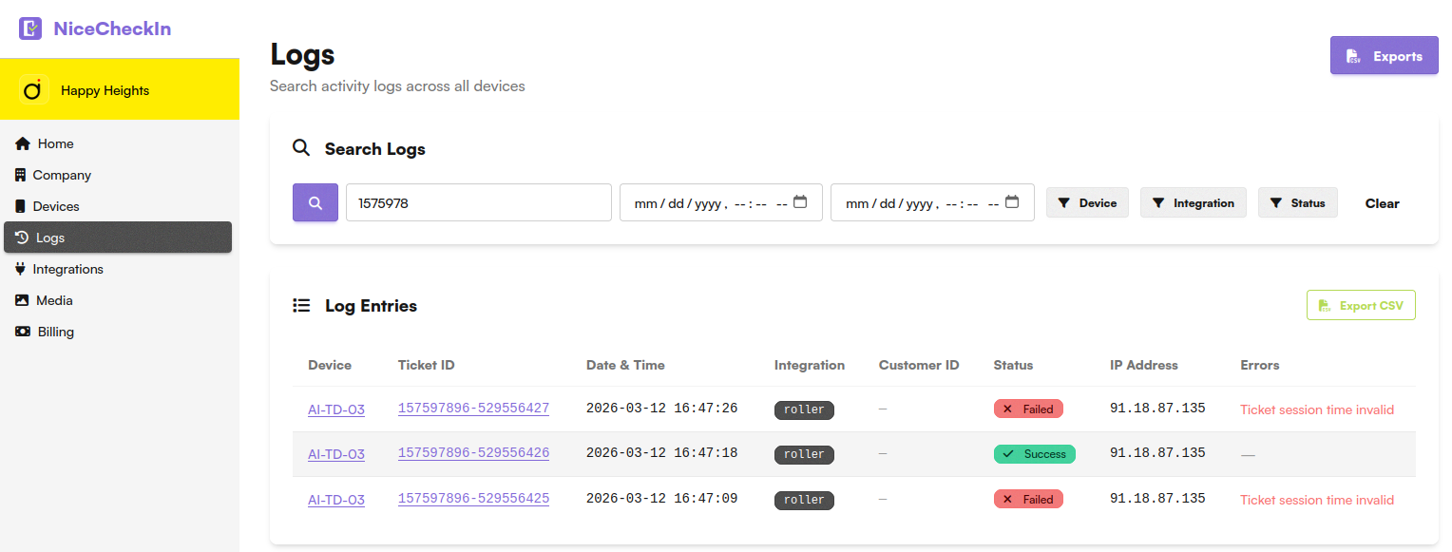Clear the search filters
The image size is (1452, 552).
click(x=1382, y=202)
